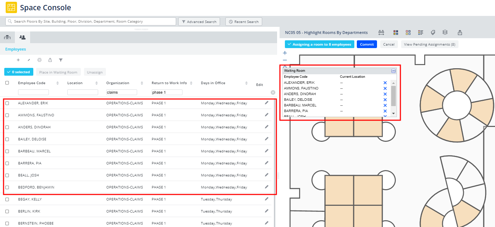Collapse the Waiting Room panel

click(393, 70)
